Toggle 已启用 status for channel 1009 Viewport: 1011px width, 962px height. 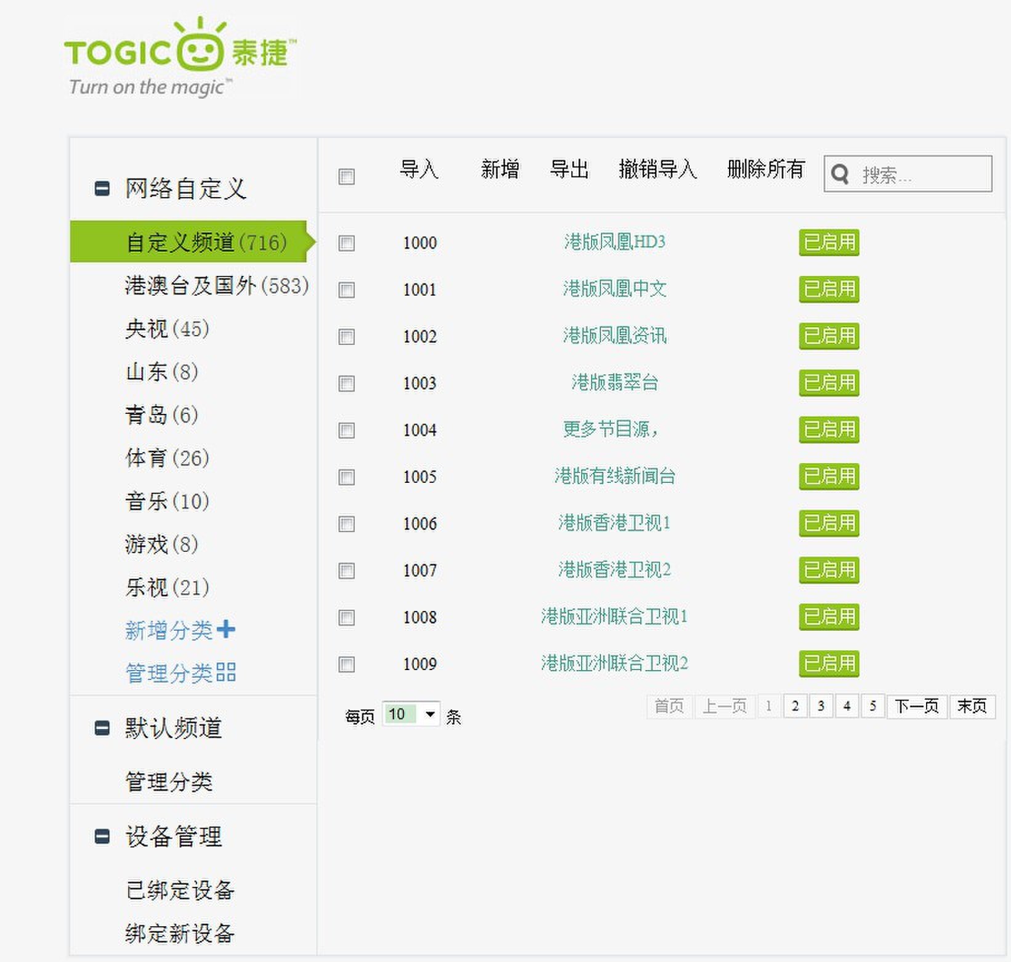tap(829, 663)
